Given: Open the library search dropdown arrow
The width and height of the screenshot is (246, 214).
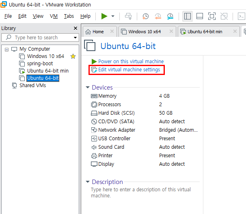Looking at the screenshot, I should [x=76, y=38].
